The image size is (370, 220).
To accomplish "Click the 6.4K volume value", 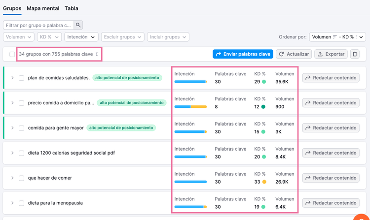I will 281,207.
